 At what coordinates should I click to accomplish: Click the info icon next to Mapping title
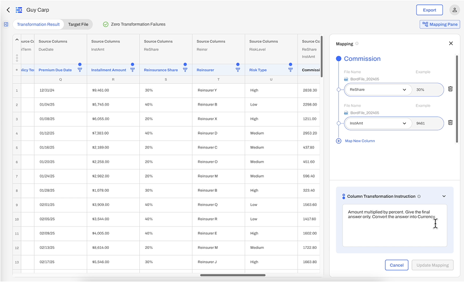click(x=357, y=44)
